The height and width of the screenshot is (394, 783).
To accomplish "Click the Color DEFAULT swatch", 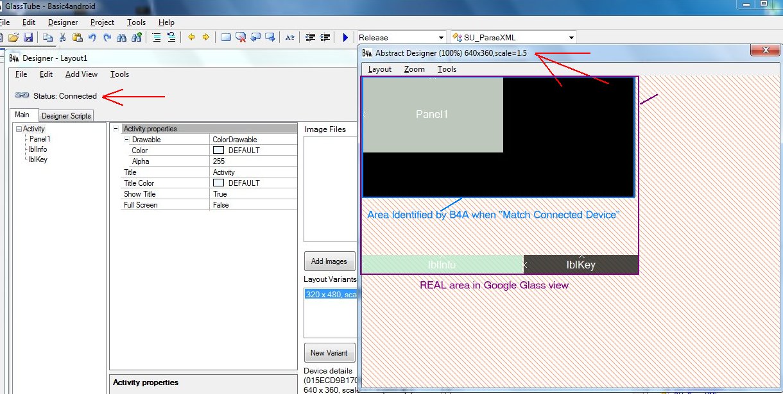I will pos(218,151).
